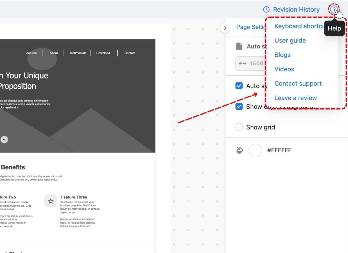Click the down chevron on hero section
The height and width of the screenshot is (253, 348).
pos(4,139)
